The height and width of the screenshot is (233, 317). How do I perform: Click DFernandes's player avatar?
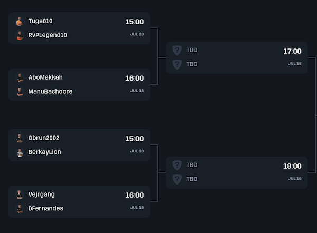coord(20,209)
